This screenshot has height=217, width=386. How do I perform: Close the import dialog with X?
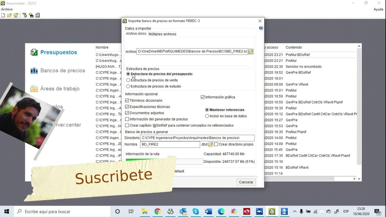click(x=260, y=21)
